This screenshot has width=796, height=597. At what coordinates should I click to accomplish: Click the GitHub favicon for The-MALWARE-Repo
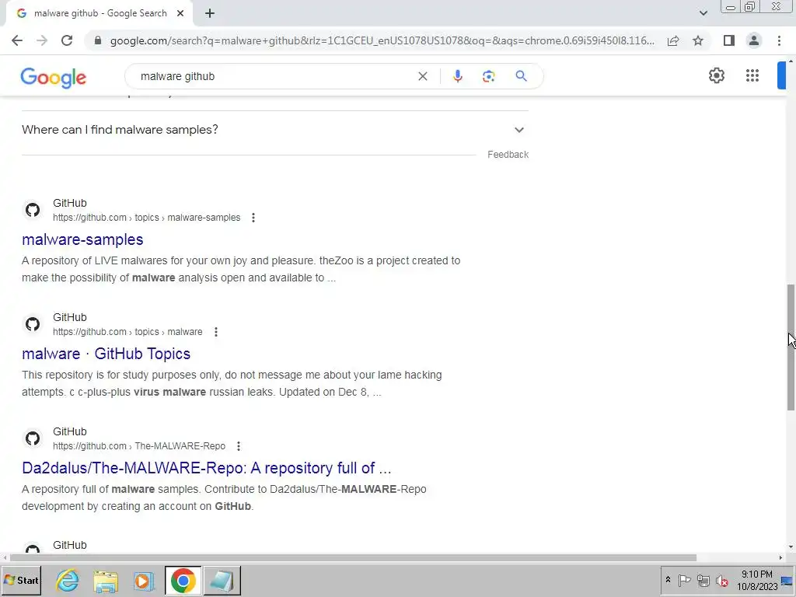(33, 438)
